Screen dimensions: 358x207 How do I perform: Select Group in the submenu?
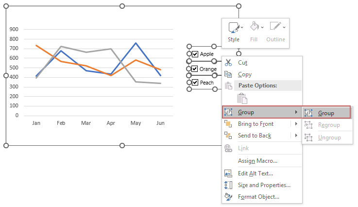(327, 113)
